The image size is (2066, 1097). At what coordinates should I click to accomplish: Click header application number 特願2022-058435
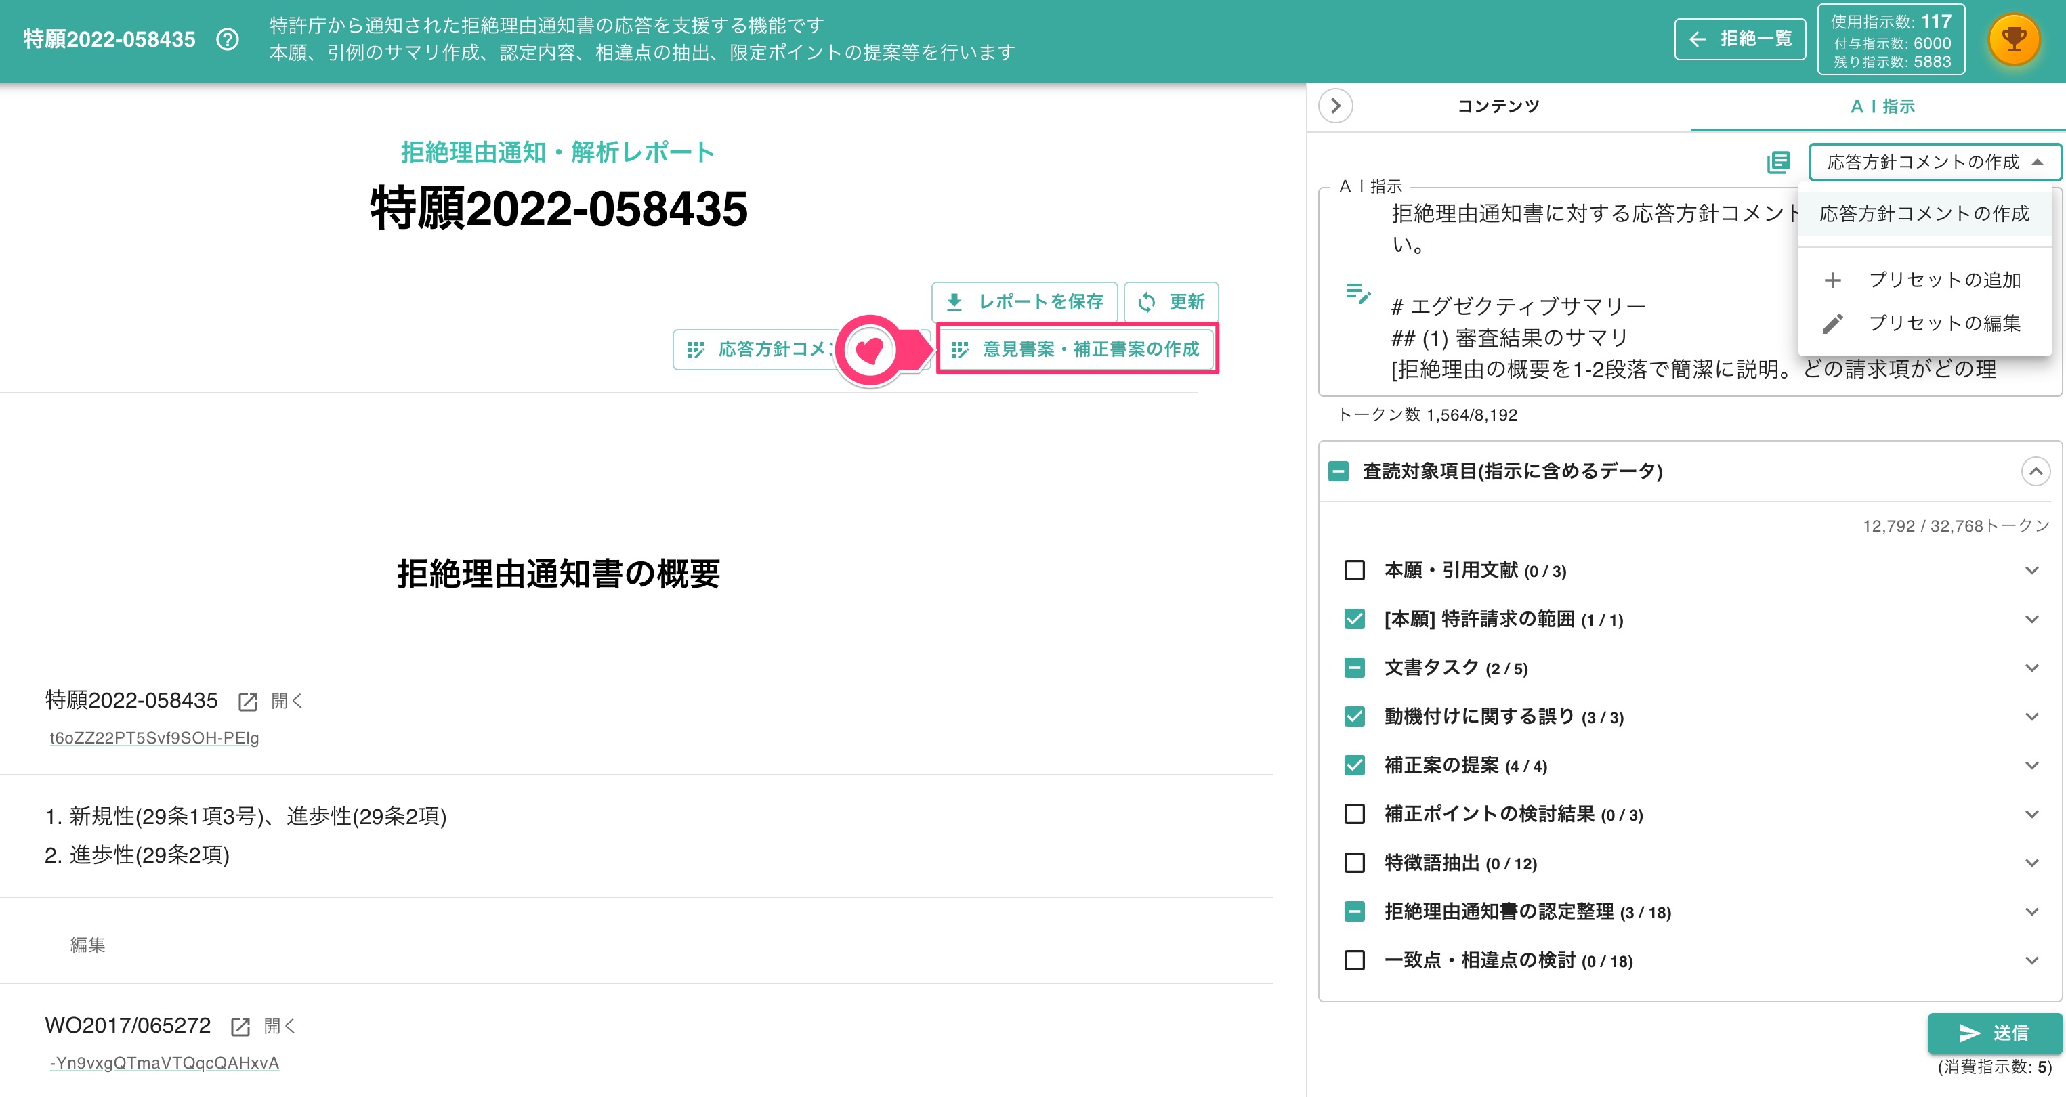pos(109,39)
